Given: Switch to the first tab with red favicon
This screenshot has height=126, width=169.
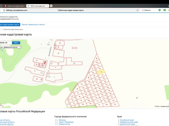Looking at the screenshot, I should pos(15,6).
